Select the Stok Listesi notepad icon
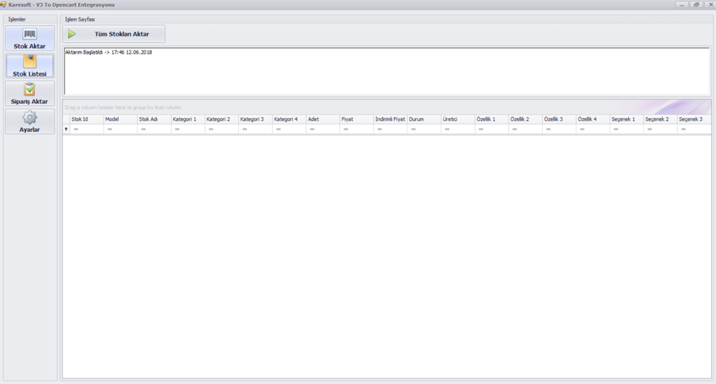 tap(30, 62)
